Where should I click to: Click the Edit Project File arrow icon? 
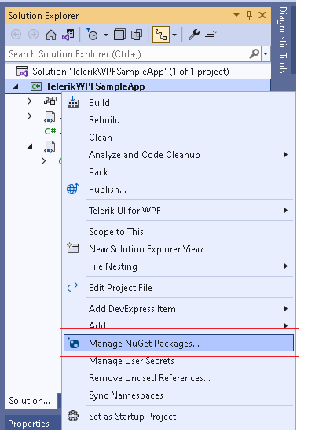(72, 287)
